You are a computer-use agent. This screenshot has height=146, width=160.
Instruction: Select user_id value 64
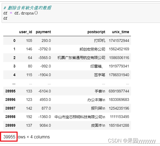coord(30,58)
